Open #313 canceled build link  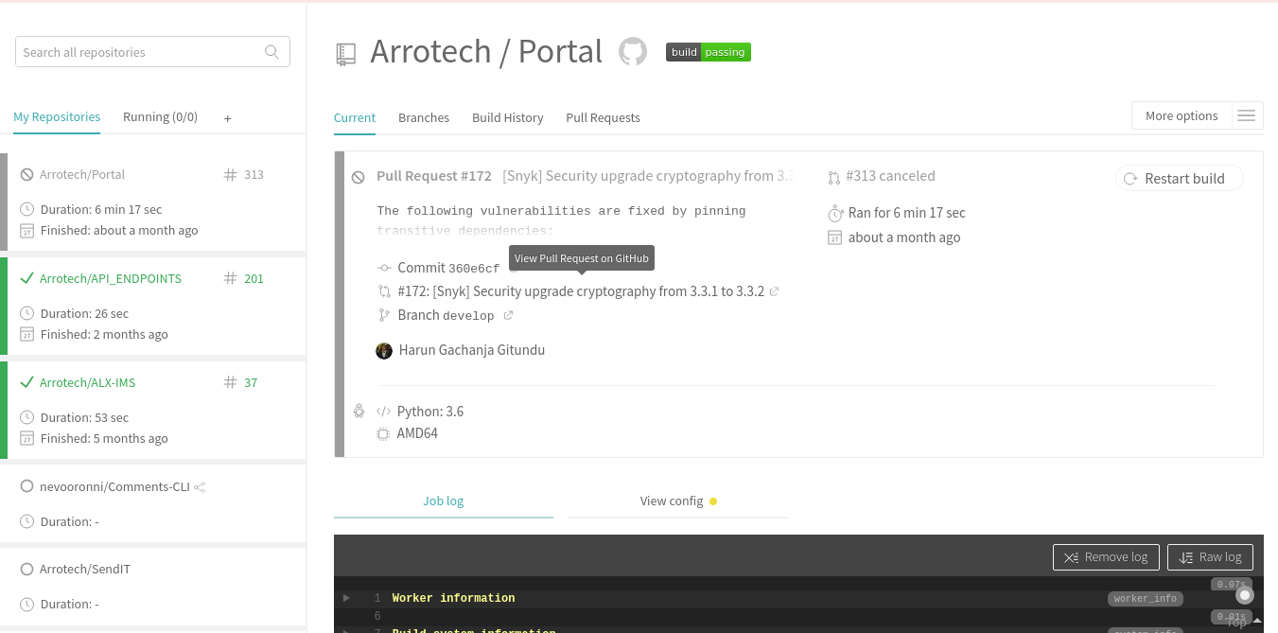890,176
